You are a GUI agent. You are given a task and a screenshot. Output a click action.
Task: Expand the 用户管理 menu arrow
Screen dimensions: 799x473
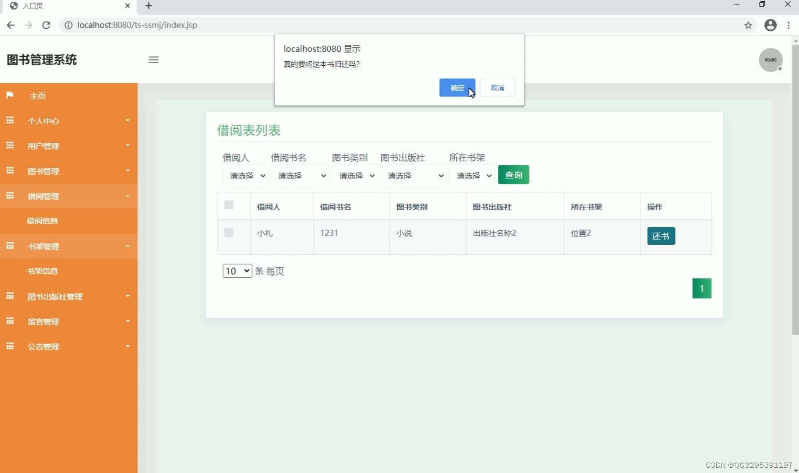pos(127,145)
